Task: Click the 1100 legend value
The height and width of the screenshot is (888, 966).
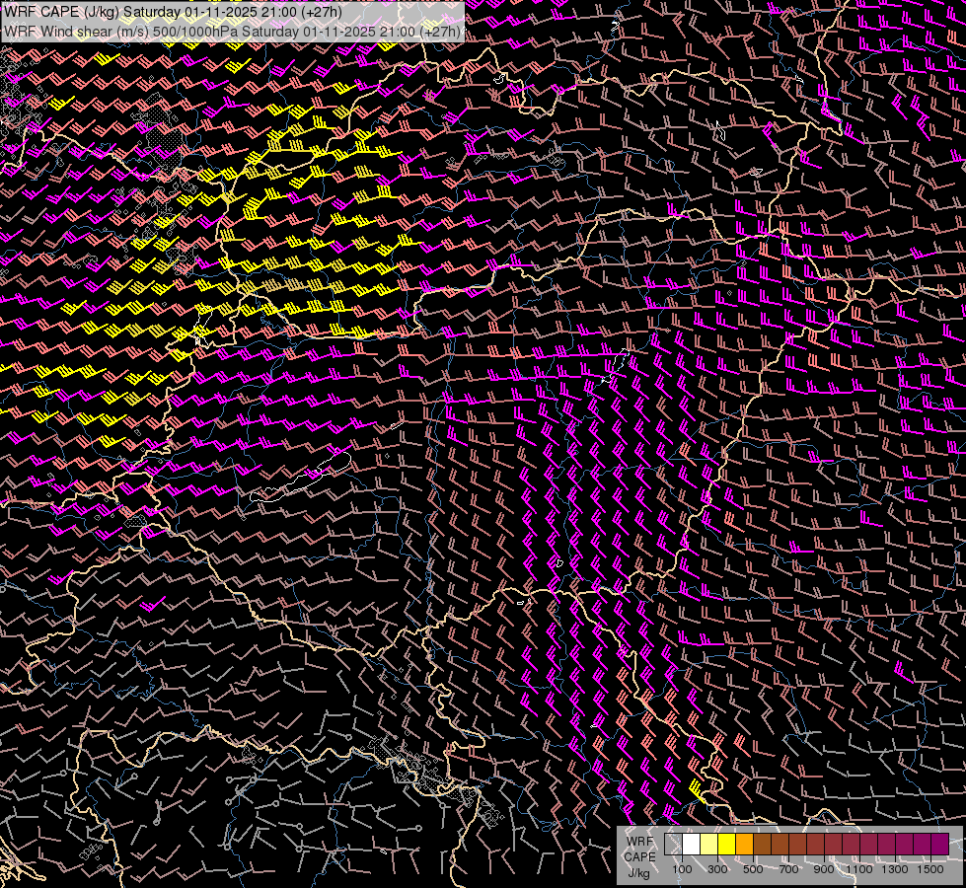Action: click(x=859, y=869)
